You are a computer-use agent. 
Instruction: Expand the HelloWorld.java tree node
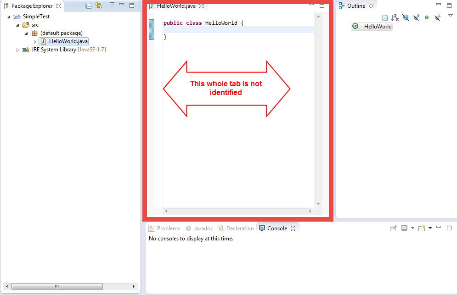click(35, 42)
